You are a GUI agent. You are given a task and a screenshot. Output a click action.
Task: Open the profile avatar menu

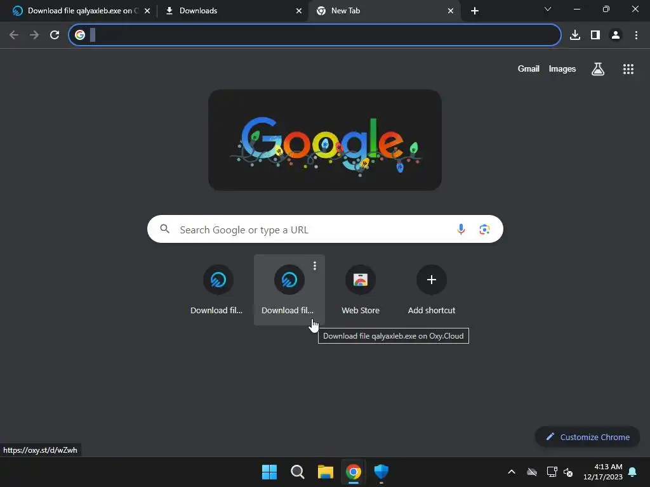[x=616, y=35]
